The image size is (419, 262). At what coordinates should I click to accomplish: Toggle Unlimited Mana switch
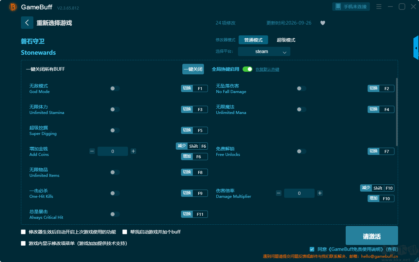[301, 109]
